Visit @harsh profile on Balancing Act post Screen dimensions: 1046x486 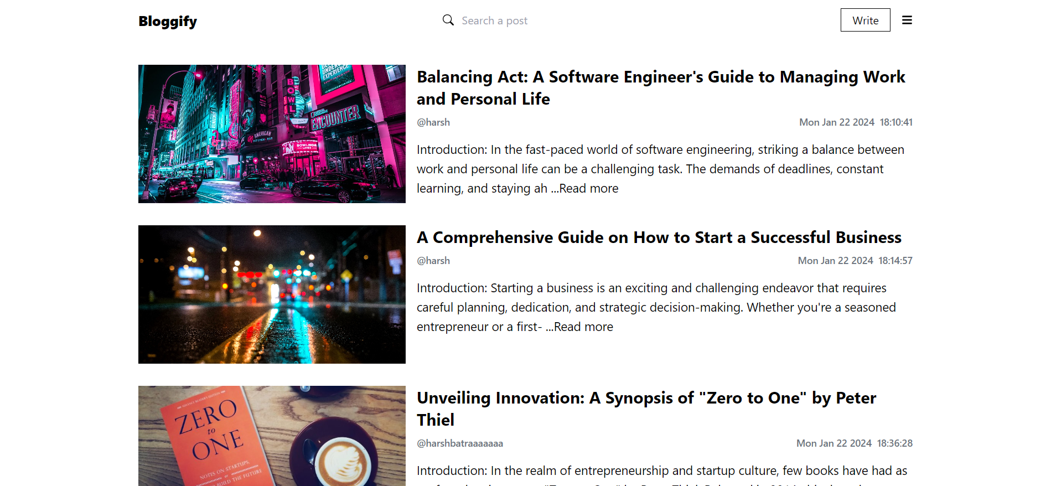point(433,122)
